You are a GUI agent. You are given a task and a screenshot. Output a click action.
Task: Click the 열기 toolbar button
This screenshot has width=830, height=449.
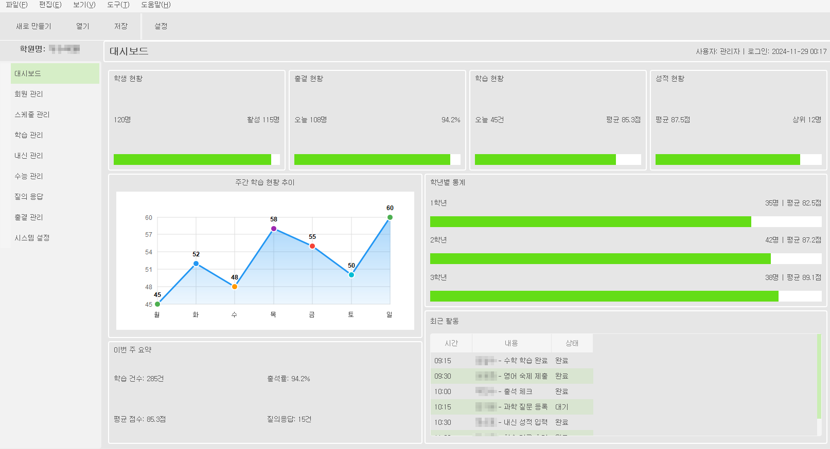(82, 26)
